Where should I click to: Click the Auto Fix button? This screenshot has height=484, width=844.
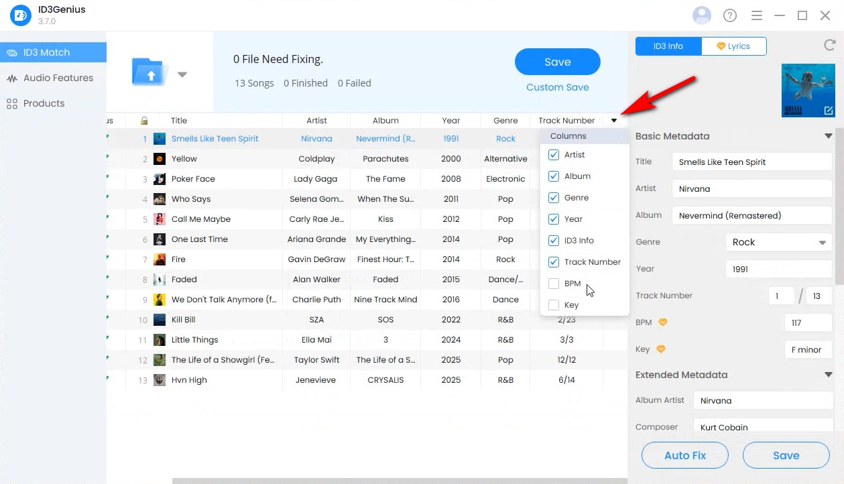(684, 455)
